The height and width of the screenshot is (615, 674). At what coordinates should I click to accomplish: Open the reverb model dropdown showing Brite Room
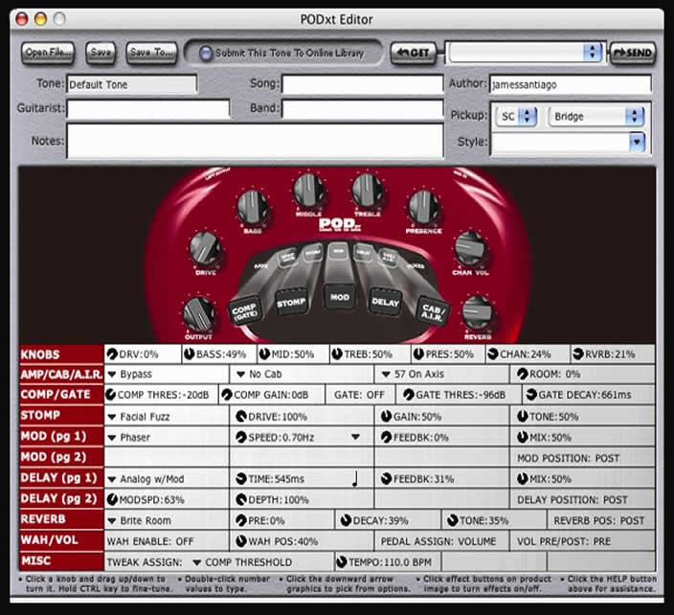coord(112,520)
